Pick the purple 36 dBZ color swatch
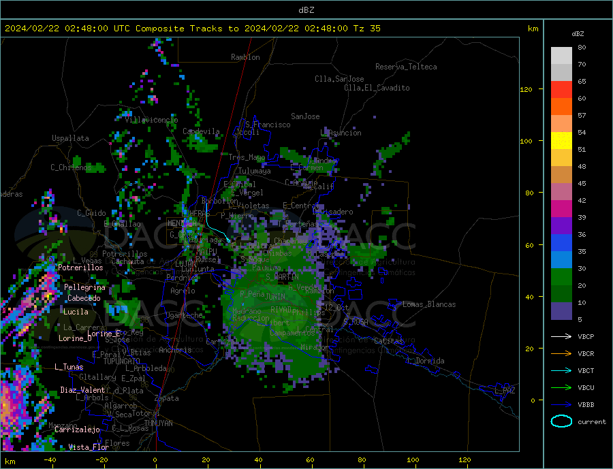This screenshot has height=469, width=613. [x=561, y=226]
